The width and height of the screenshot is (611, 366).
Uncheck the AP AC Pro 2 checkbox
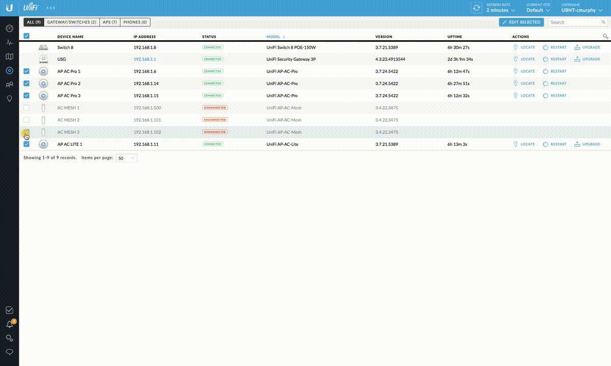pyautogui.click(x=26, y=83)
